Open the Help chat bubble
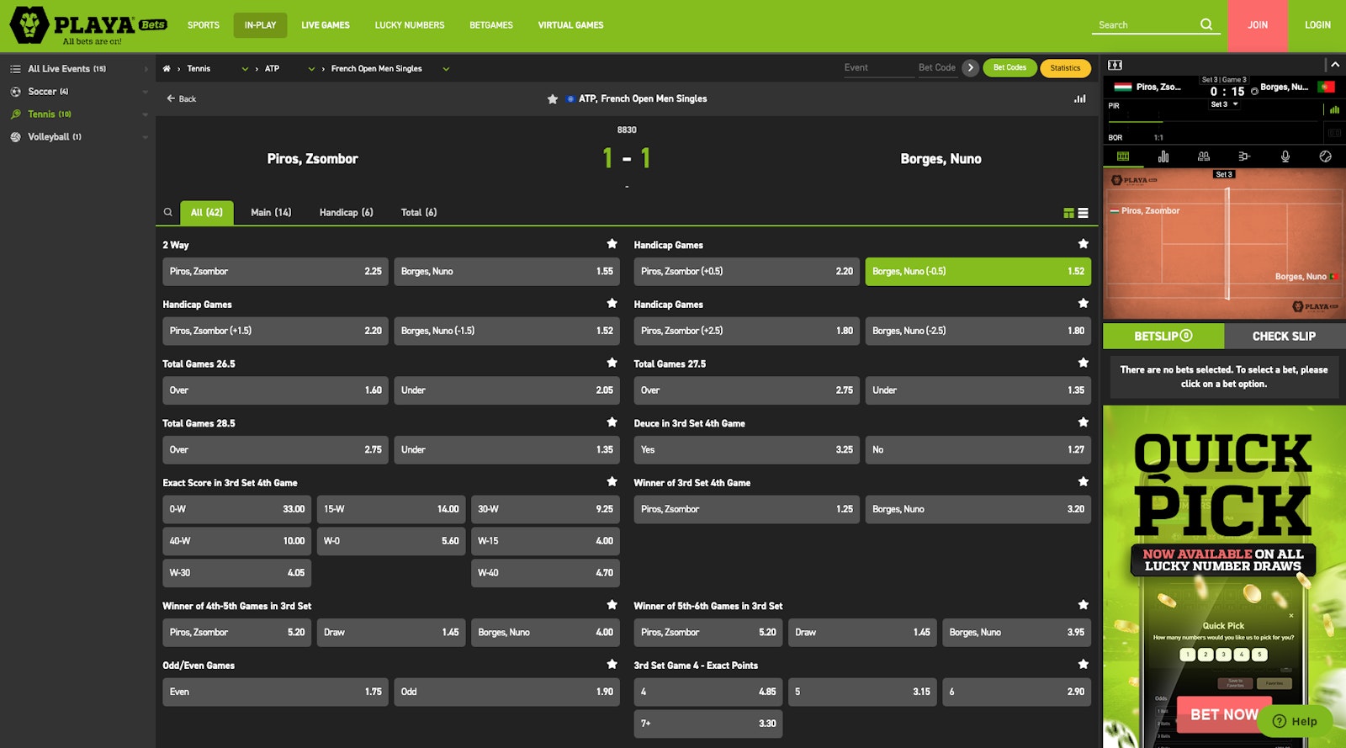The width and height of the screenshot is (1346, 748). click(x=1295, y=721)
